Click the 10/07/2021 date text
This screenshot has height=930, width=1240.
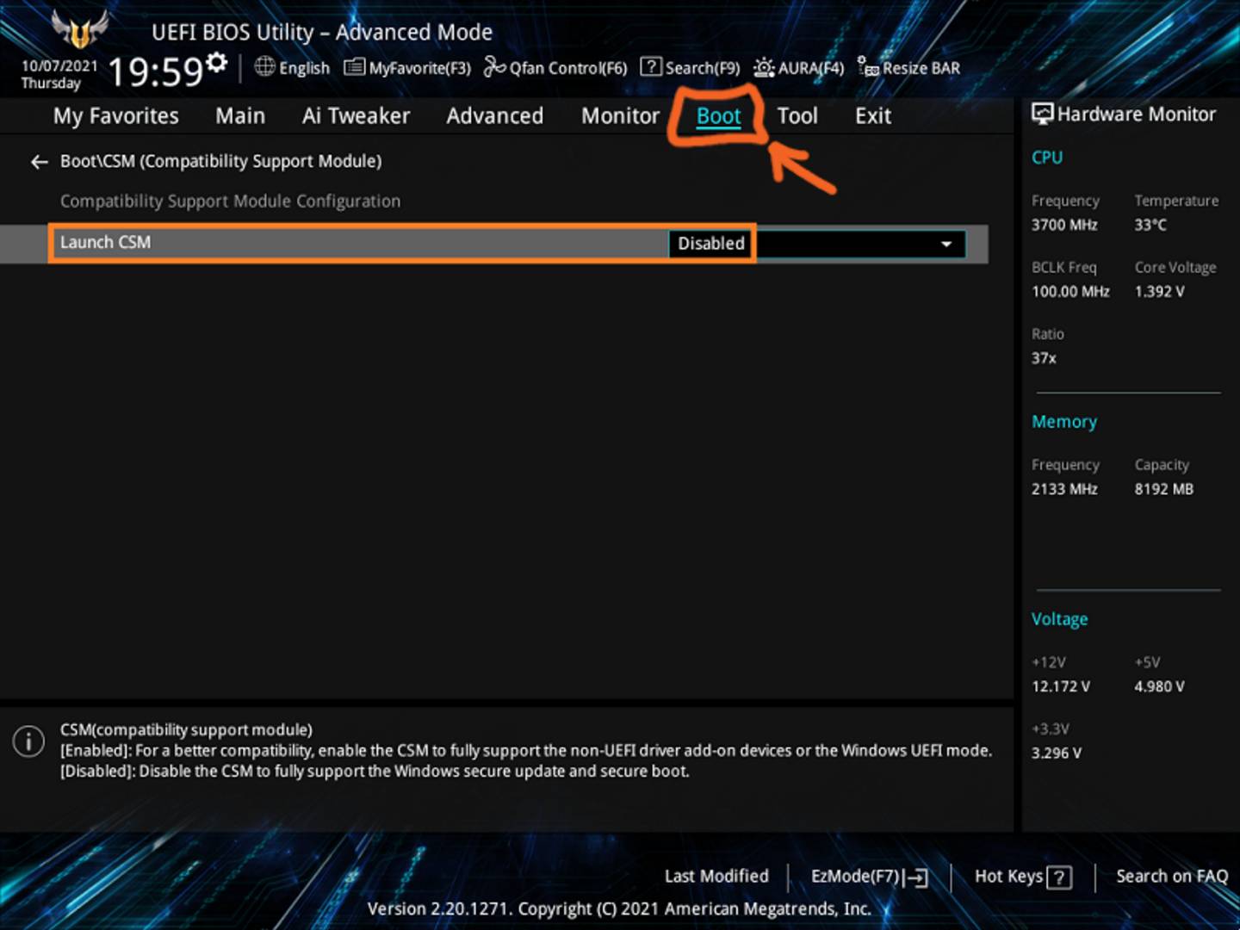59,65
